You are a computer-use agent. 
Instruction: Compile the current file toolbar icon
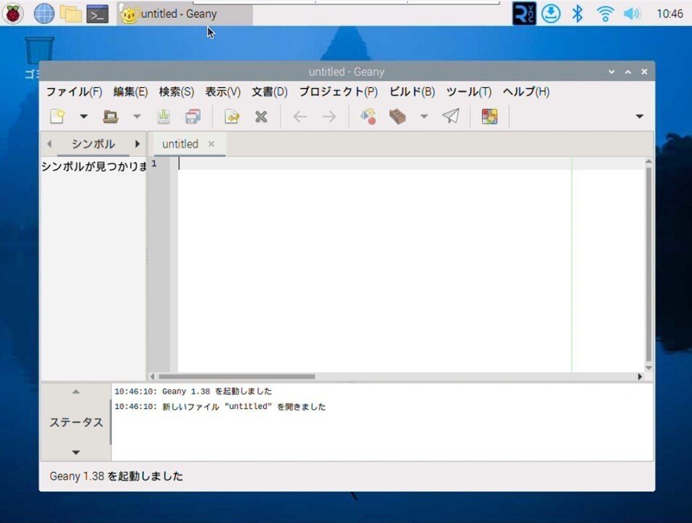click(x=369, y=117)
